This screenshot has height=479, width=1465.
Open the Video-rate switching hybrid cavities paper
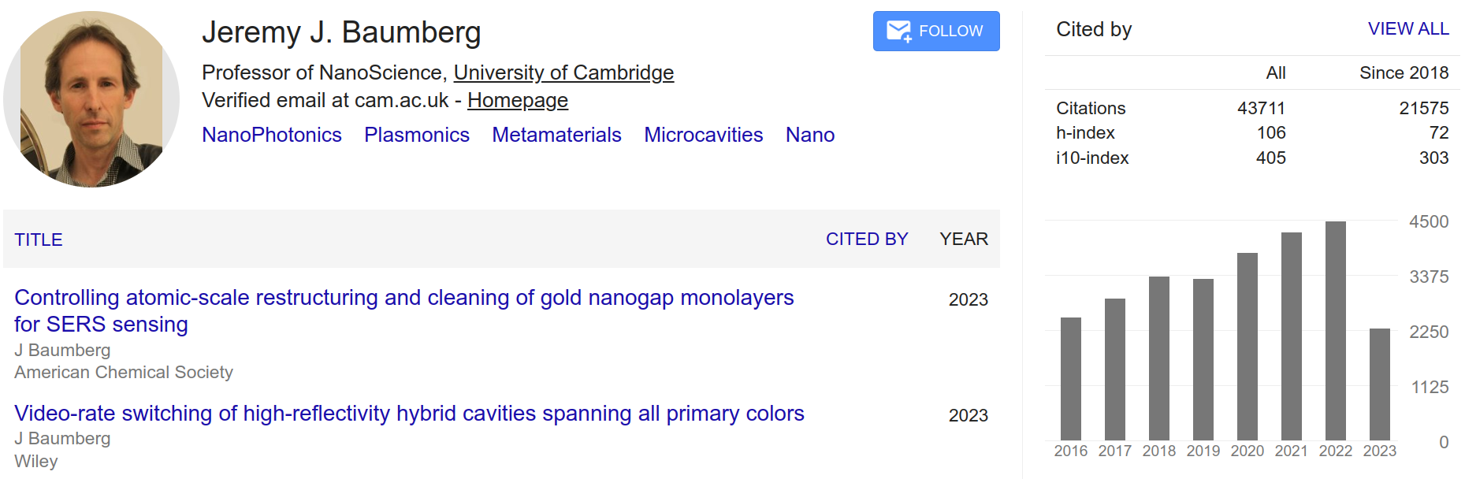[x=409, y=414]
